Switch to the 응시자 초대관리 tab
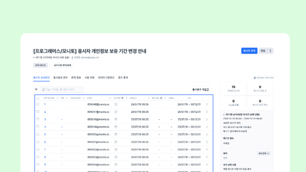Viewport: 306px width, 172px height. (41, 78)
